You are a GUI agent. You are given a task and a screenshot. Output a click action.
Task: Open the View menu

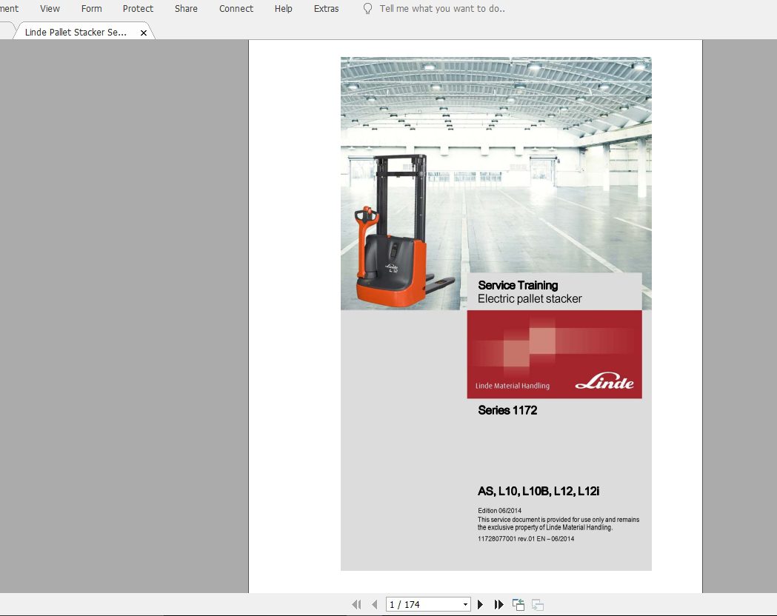pos(50,8)
